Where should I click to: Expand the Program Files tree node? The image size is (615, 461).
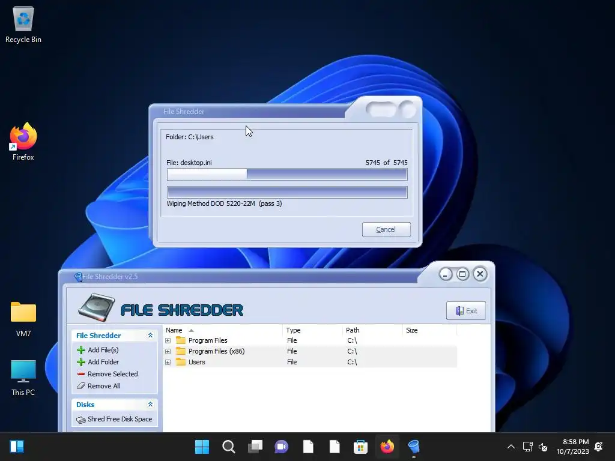tap(168, 341)
